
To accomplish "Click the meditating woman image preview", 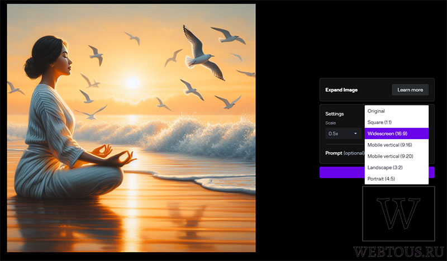I will pyautogui.click(x=131, y=128).
